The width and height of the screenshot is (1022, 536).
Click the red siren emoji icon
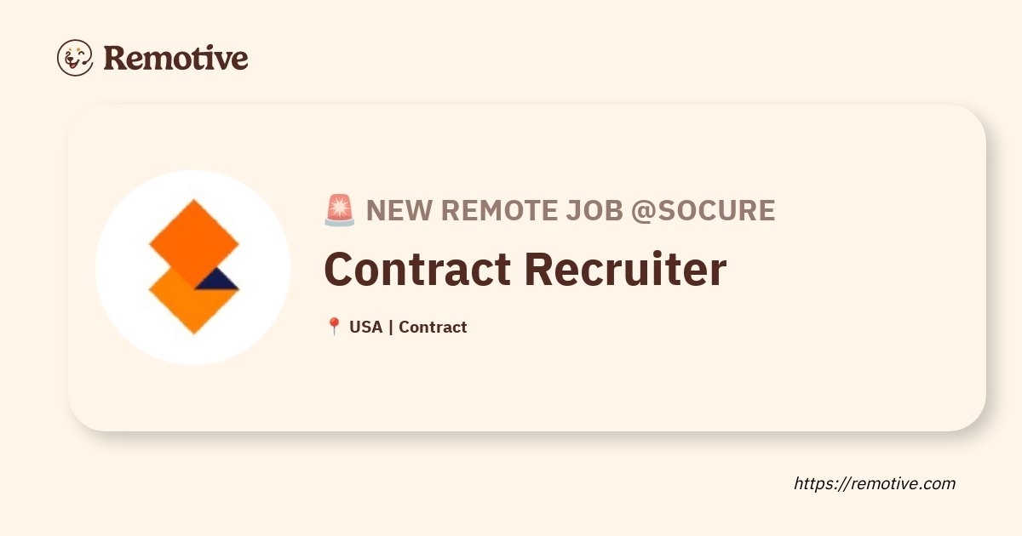[340, 210]
